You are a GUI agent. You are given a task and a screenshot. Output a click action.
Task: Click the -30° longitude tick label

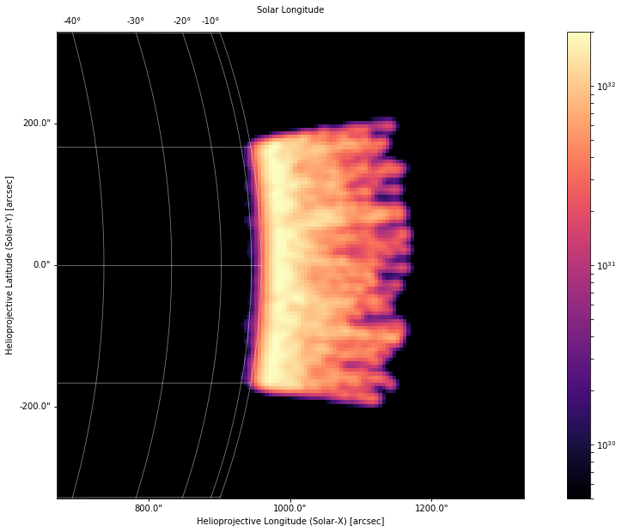[x=136, y=21]
